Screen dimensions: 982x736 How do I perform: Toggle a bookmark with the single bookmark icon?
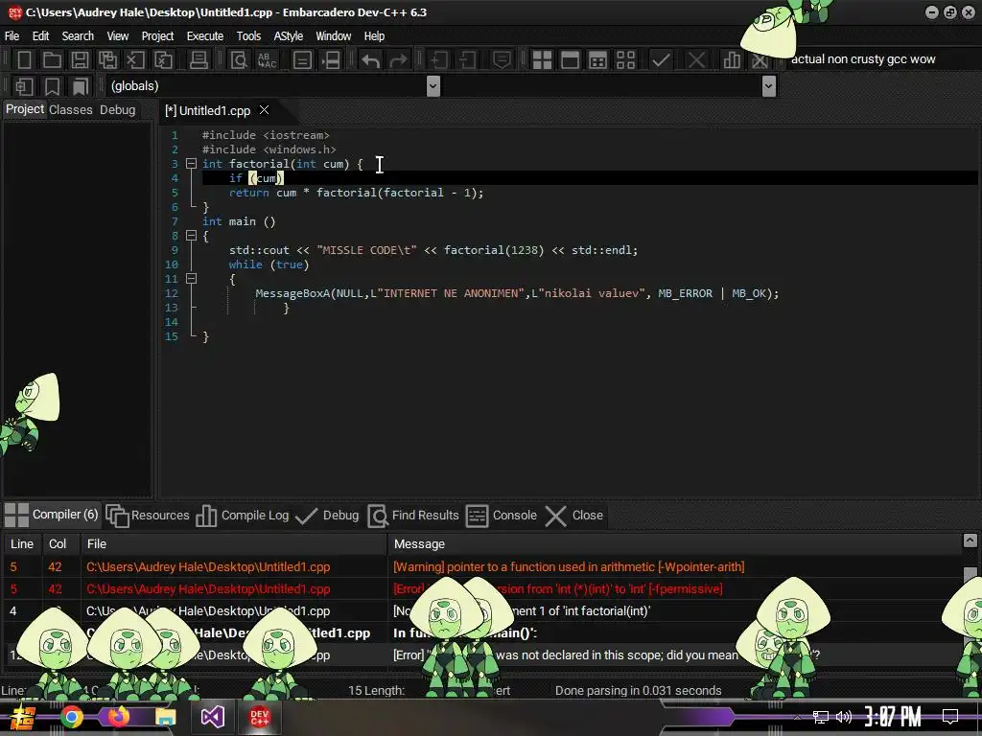[52, 86]
